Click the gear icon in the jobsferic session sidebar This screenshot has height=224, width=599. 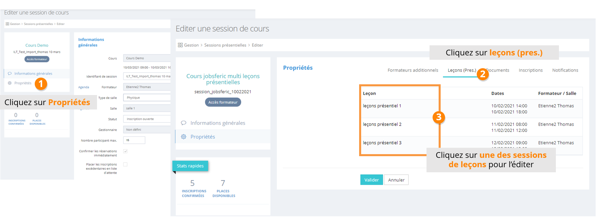[184, 137]
